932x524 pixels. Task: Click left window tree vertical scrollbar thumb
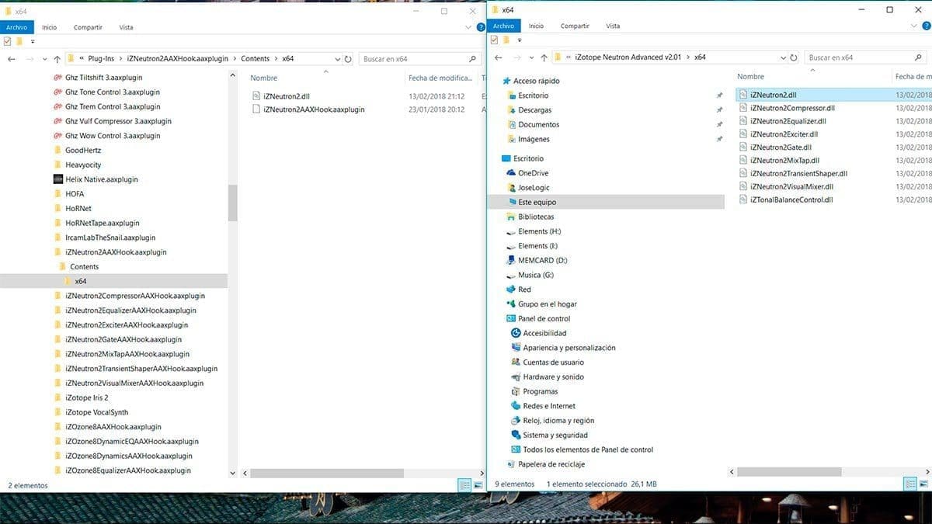click(x=232, y=203)
